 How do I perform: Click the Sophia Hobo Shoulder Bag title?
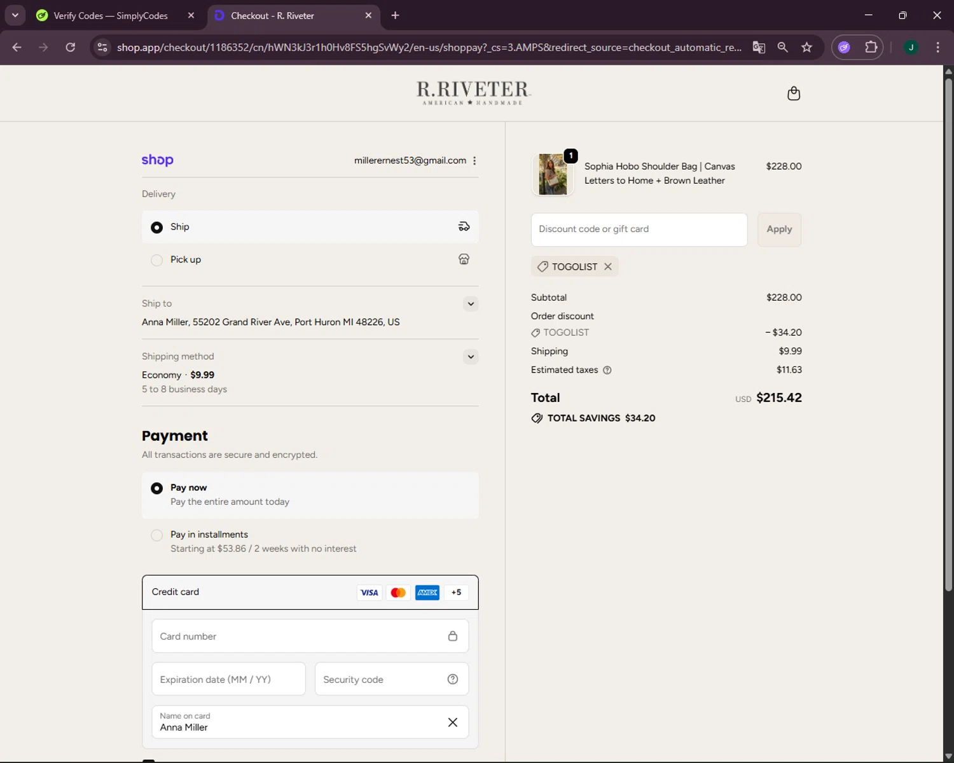point(660,174)
